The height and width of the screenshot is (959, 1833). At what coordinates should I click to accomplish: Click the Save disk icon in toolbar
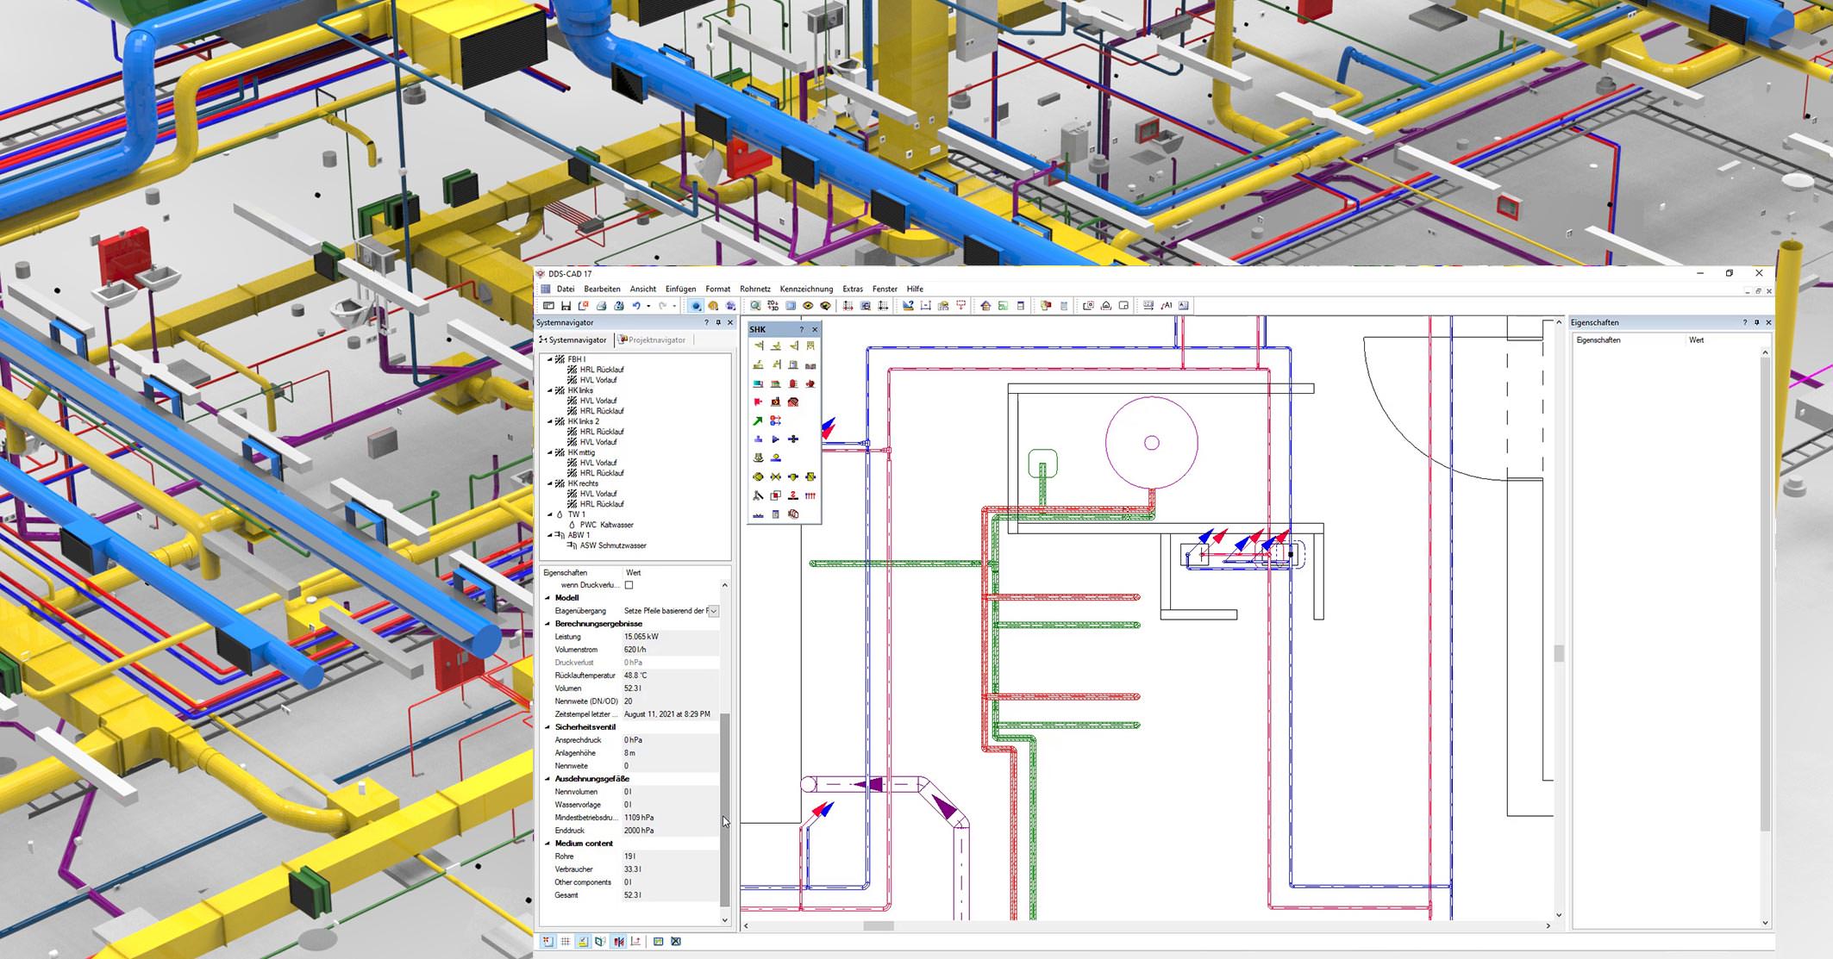(566, 306)
